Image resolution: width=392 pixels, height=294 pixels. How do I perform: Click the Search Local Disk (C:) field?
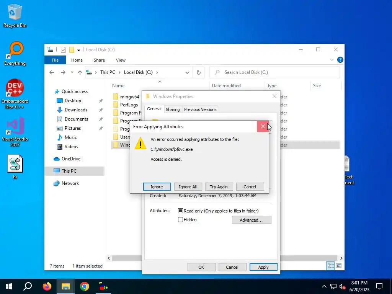[x=274, y=72]
